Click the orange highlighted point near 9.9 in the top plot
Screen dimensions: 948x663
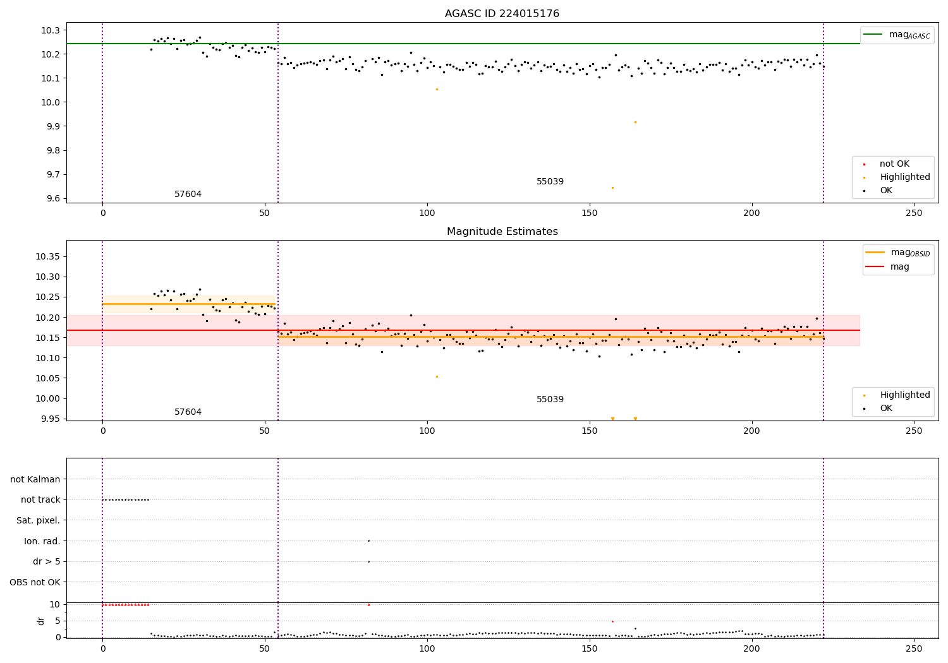[x=635, y=122]
